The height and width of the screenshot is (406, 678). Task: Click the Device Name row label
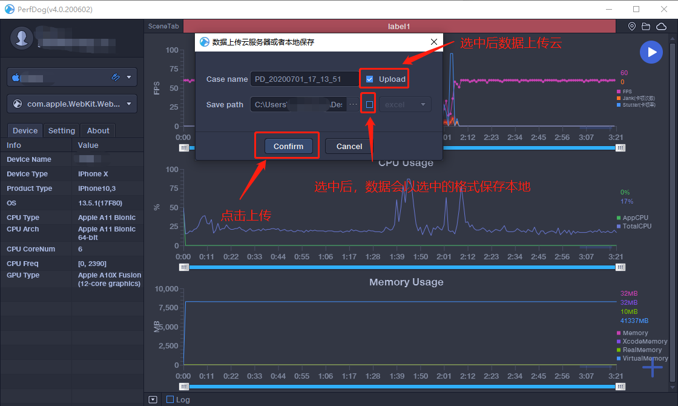pyautogui.click(x=29, y=159)
